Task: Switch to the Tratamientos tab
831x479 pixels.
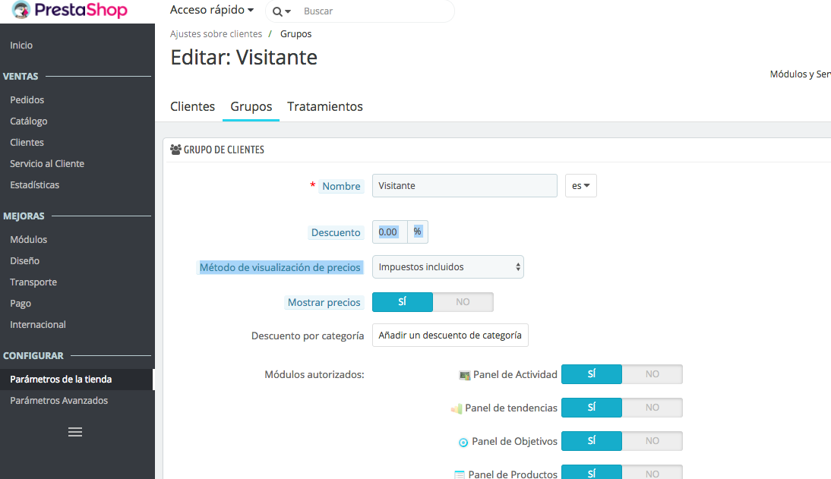Action: point(325,106)
